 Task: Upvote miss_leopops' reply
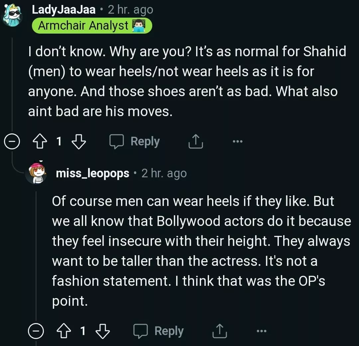[63, 331]
